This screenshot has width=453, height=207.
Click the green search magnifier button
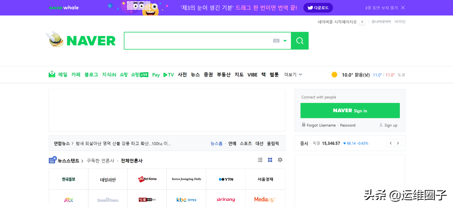point(300,41)
